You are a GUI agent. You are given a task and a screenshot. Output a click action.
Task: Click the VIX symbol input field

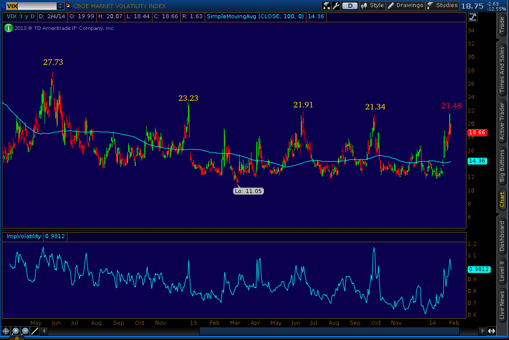[31, 6]
